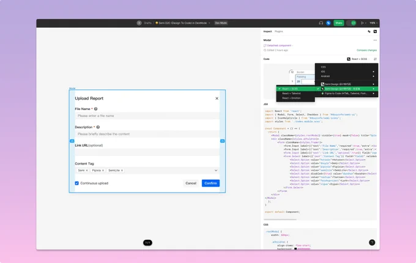Toggle the Dev Mode switch
416x263 pixels.
coord(351,23)
